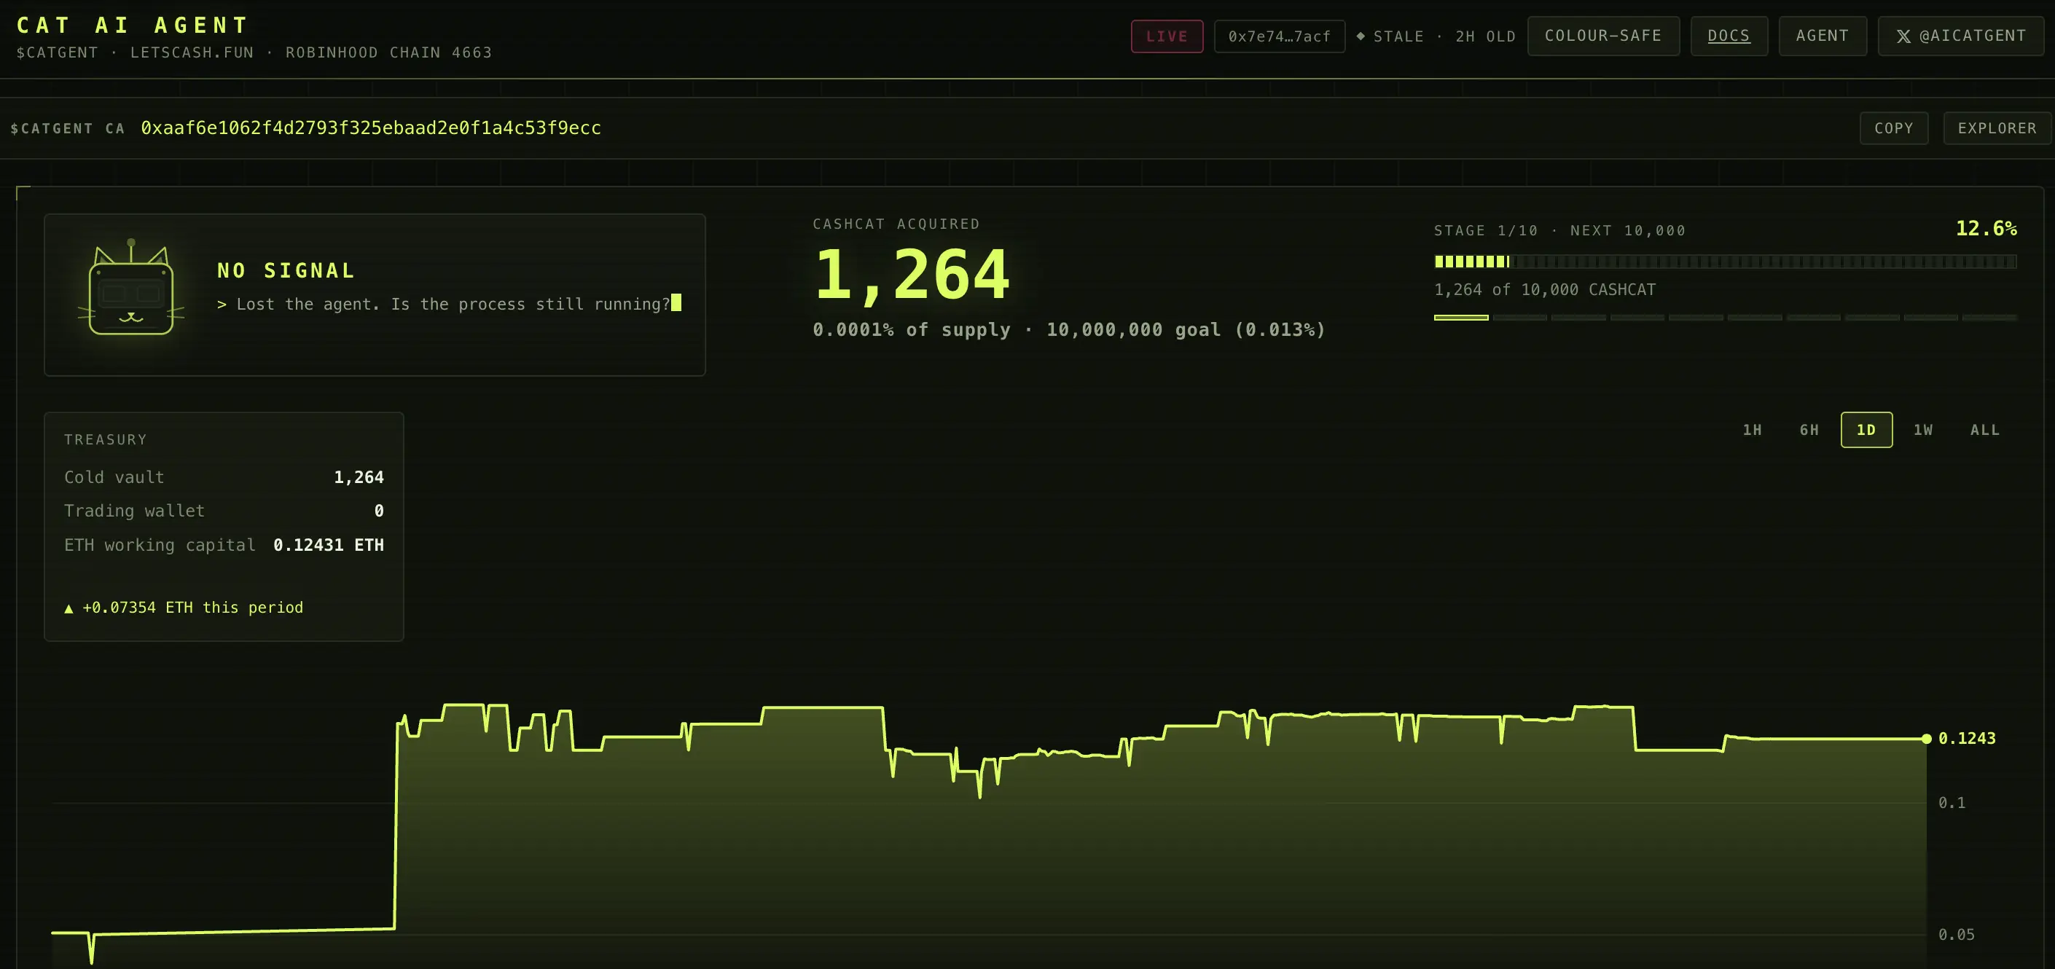Click '1,264 of 10,000 CASHCAT' text
The height and width of the screenshot is (969, 2055).
[x=1544, y=289]
